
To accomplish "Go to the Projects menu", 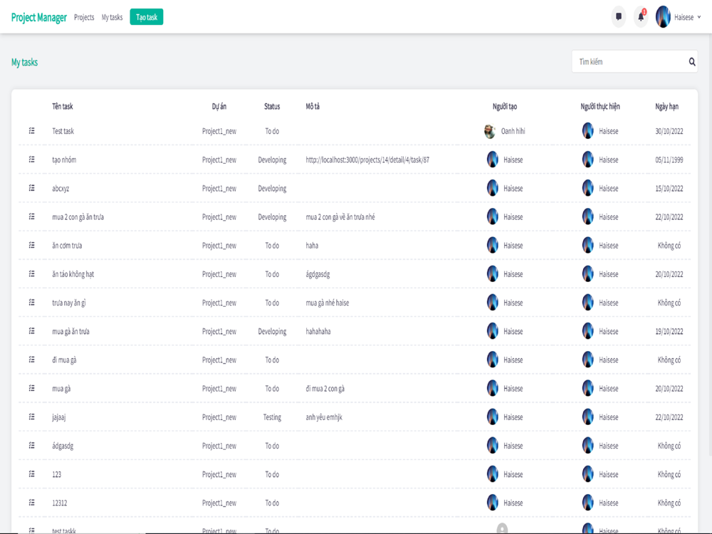I will click(x=84, y=17).
